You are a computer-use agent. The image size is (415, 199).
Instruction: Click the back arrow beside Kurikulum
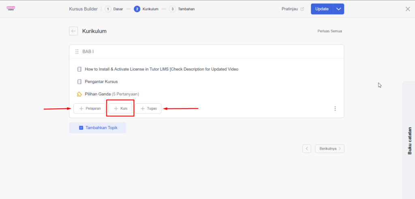(x=73, y=31)
